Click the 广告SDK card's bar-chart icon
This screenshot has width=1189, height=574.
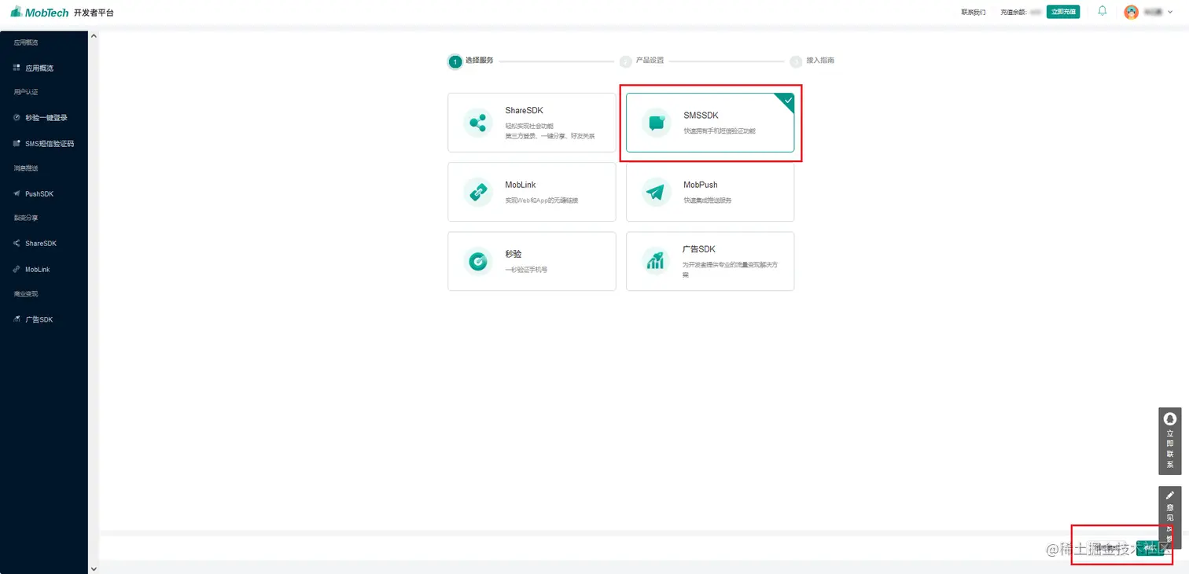tap(656, 261)
